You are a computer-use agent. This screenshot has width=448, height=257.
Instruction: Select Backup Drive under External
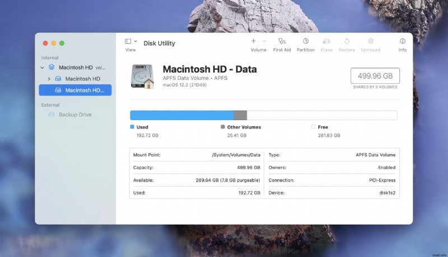tap(74, 115)
